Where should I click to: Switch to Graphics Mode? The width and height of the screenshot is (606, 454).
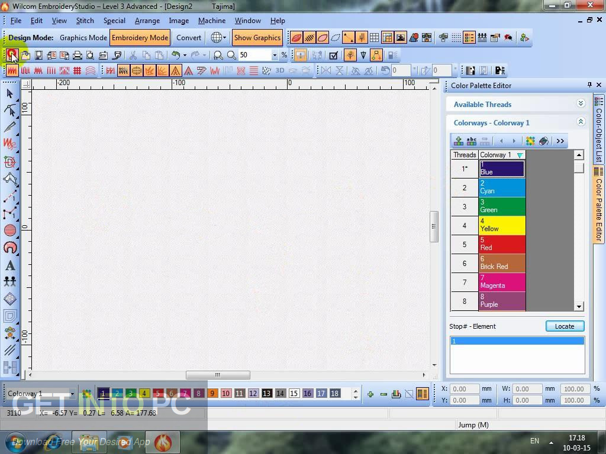[83, 37]
